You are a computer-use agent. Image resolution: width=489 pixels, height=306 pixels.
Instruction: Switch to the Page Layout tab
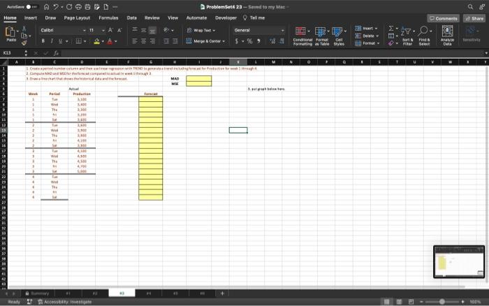77,17
